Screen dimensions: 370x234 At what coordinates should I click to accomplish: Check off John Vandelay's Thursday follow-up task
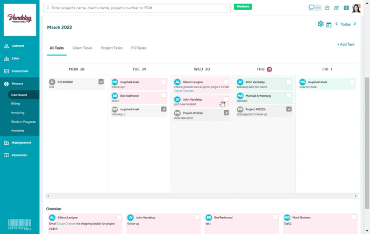pos(289,82)
